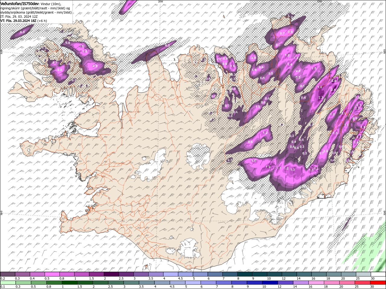Screen dimensions: 386x289
Task: Click the 'Veðurstofan/IS750dev' title text
Action: [20, 3]
